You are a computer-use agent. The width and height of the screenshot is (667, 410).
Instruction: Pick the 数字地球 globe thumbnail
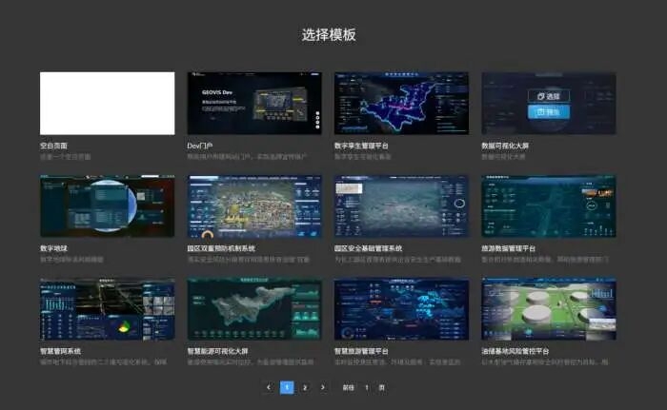(x=107, y=206)
